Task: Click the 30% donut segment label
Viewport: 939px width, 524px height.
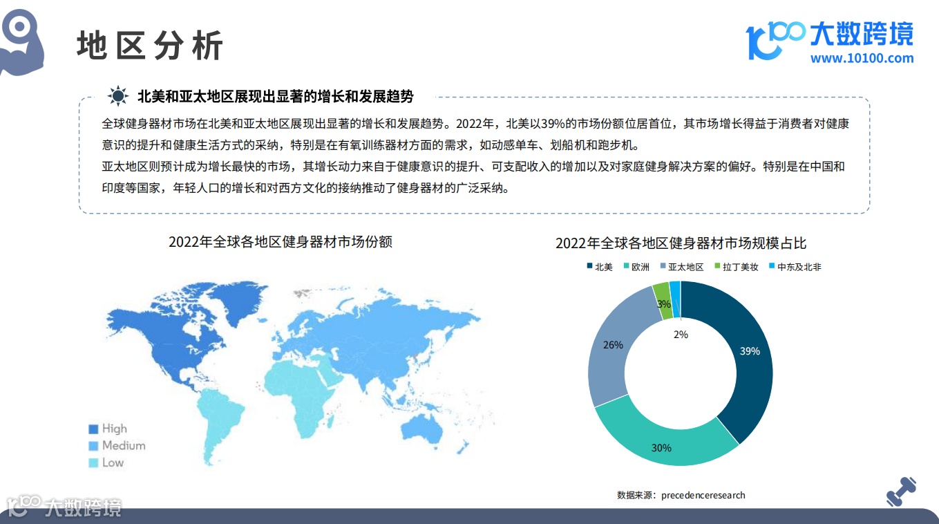Action: pyautogui.click(x=661, y=448)
